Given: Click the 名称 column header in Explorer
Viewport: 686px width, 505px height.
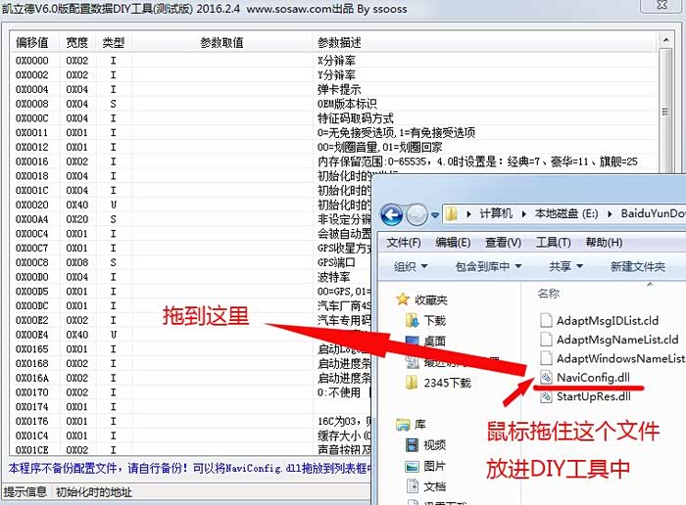Looking at the screenshot, I should click(x=548, y=294).
